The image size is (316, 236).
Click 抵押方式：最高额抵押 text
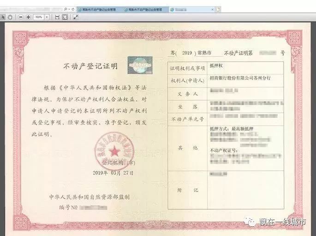[x=232, y=129]
